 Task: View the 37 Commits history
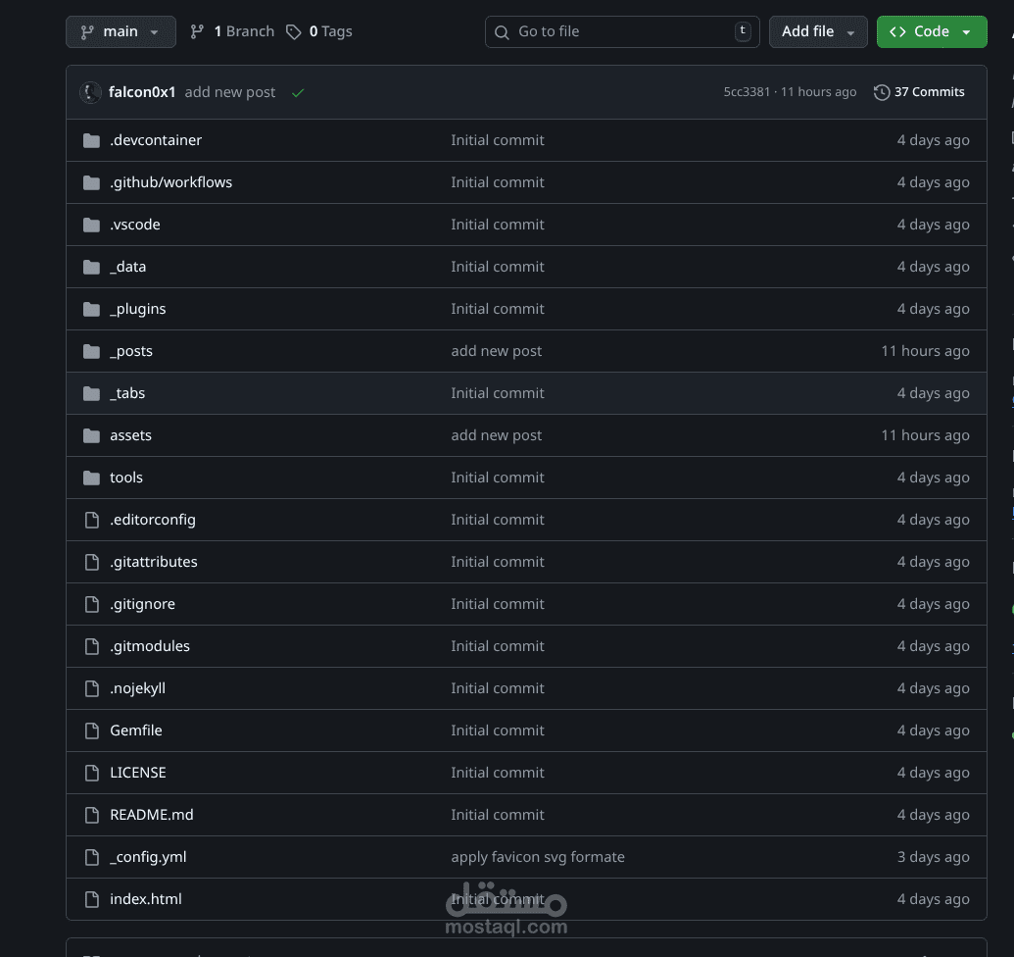928,92
